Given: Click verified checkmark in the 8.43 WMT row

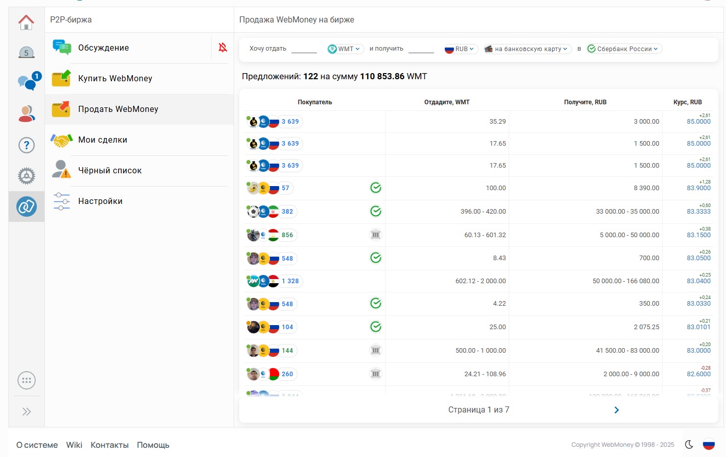Looking at the screenshot, I should coord(376,258).
